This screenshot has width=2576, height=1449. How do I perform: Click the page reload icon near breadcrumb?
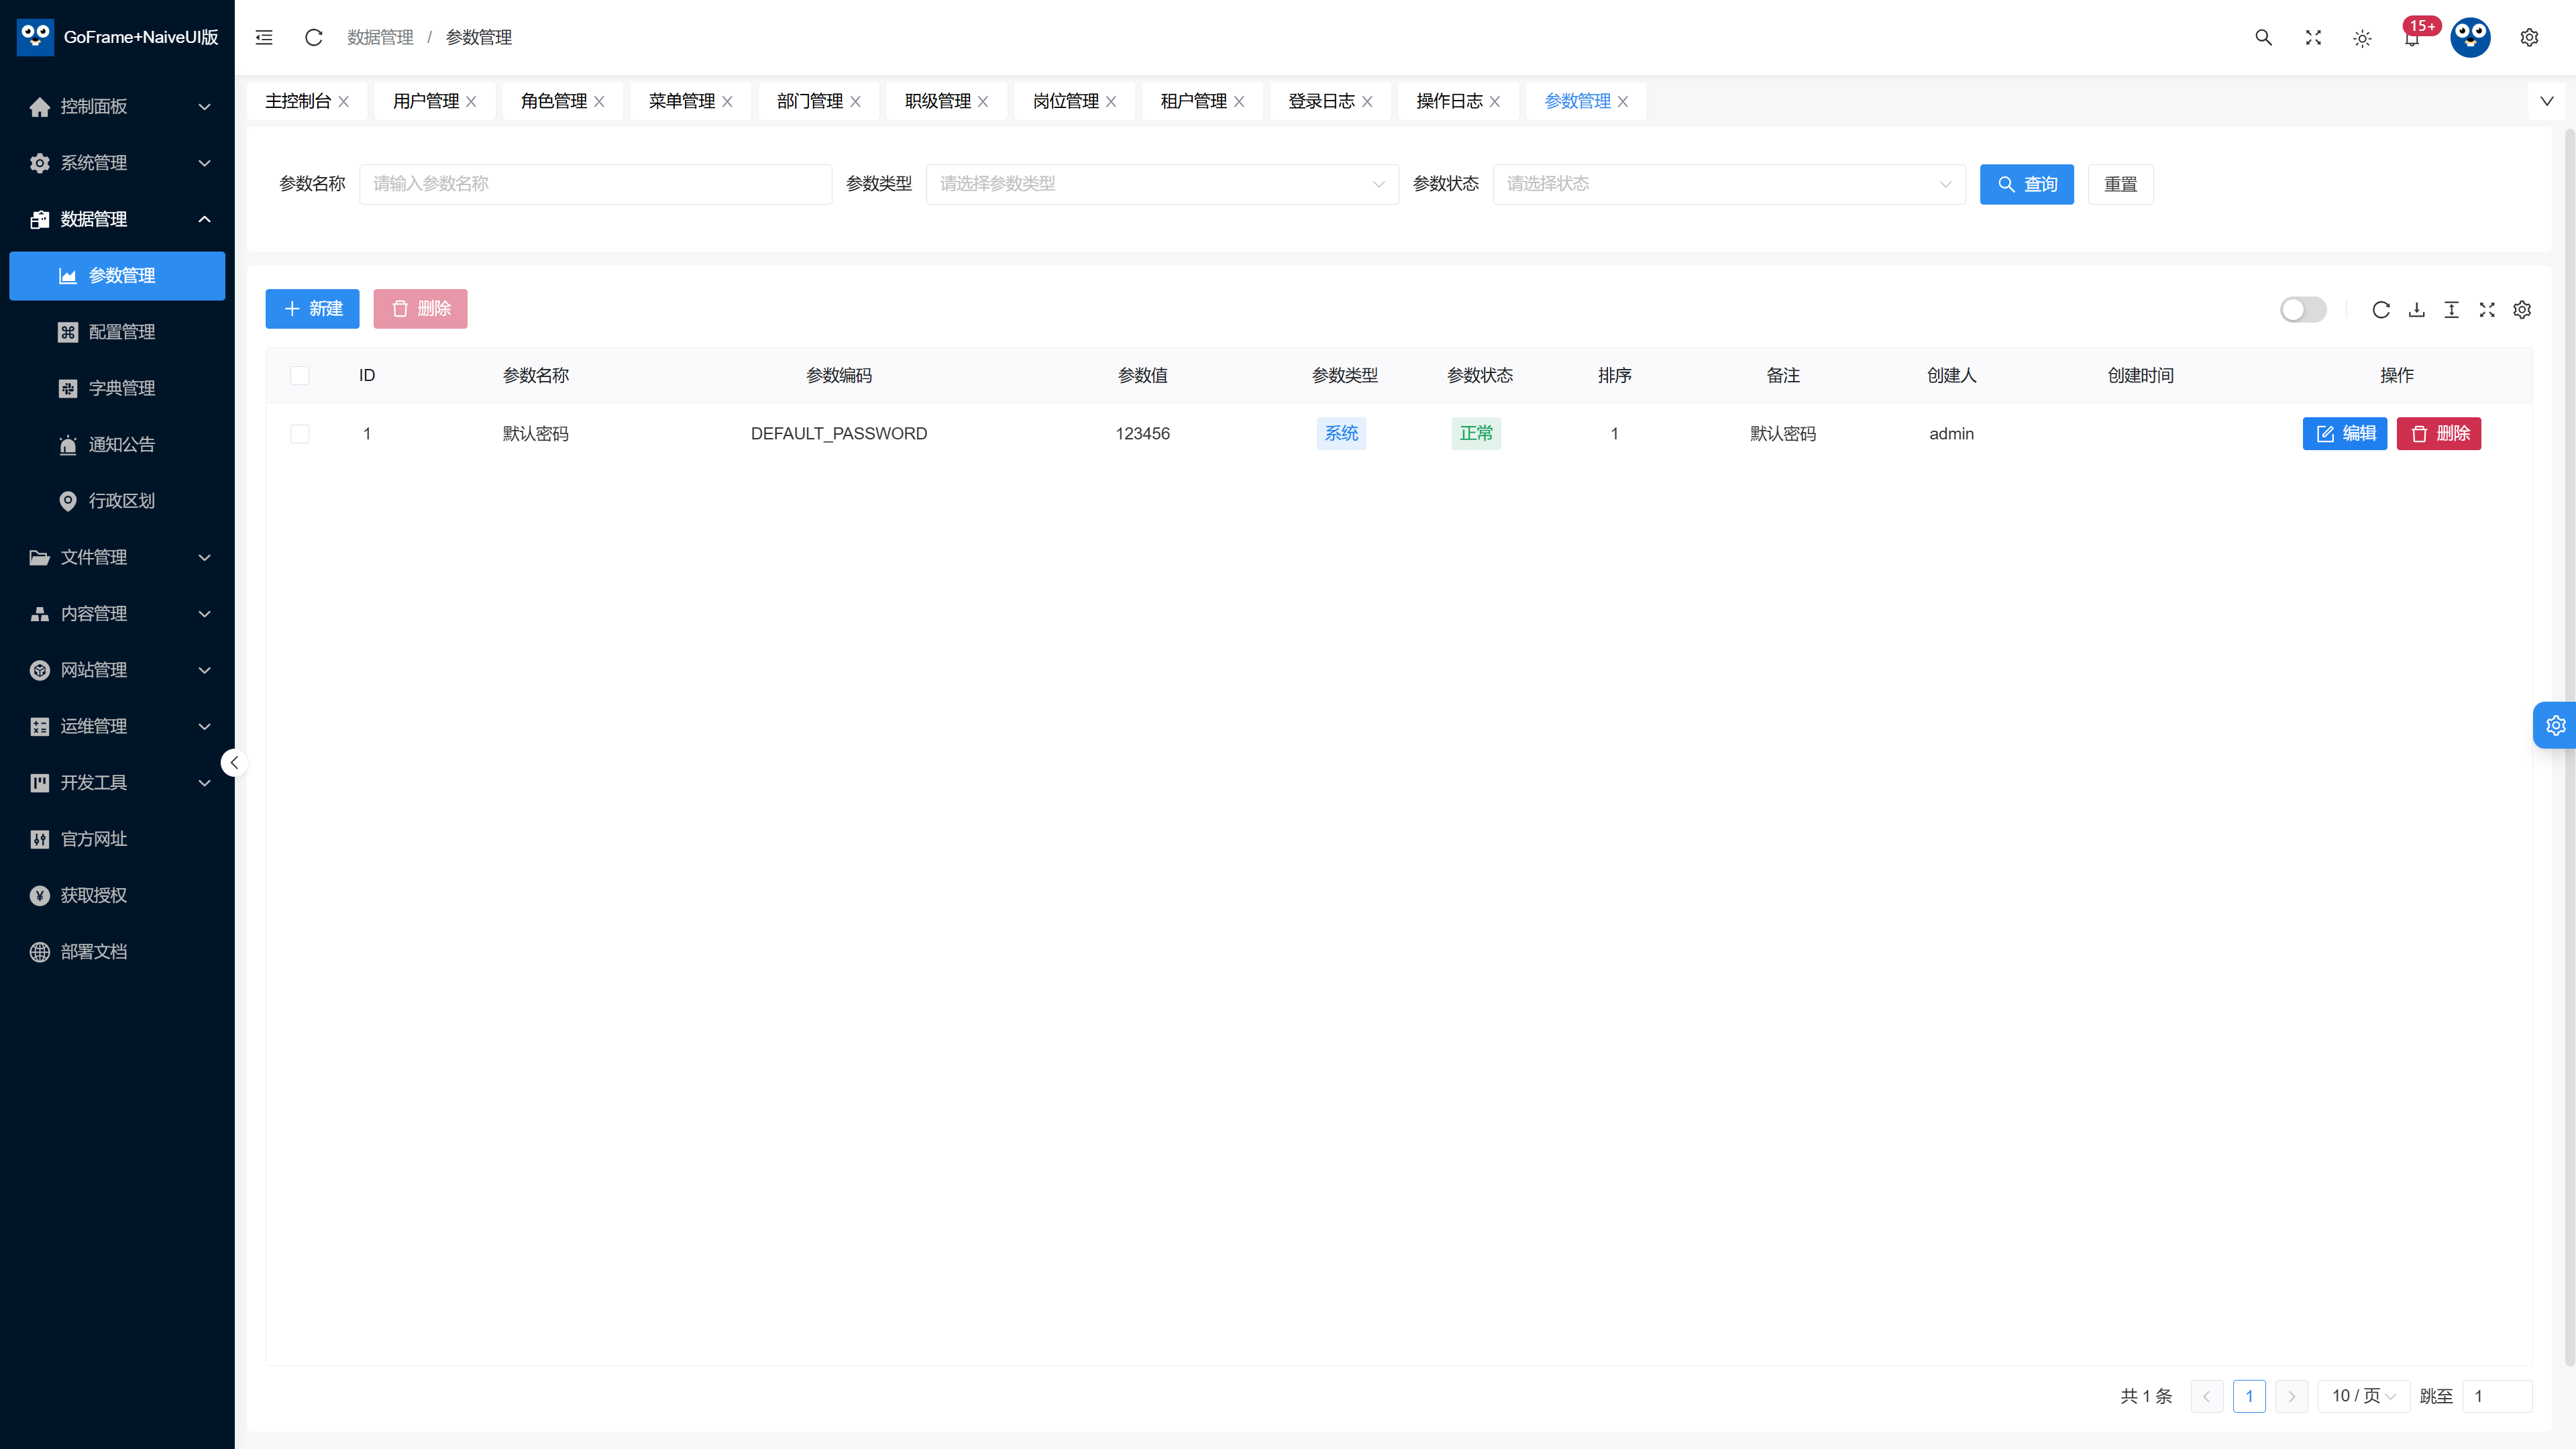(314, 37)
